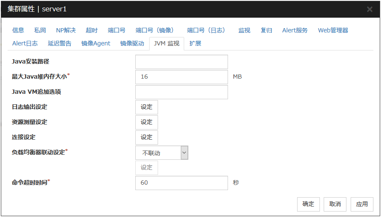Switch to the 监视 tab

coord(244,30)
